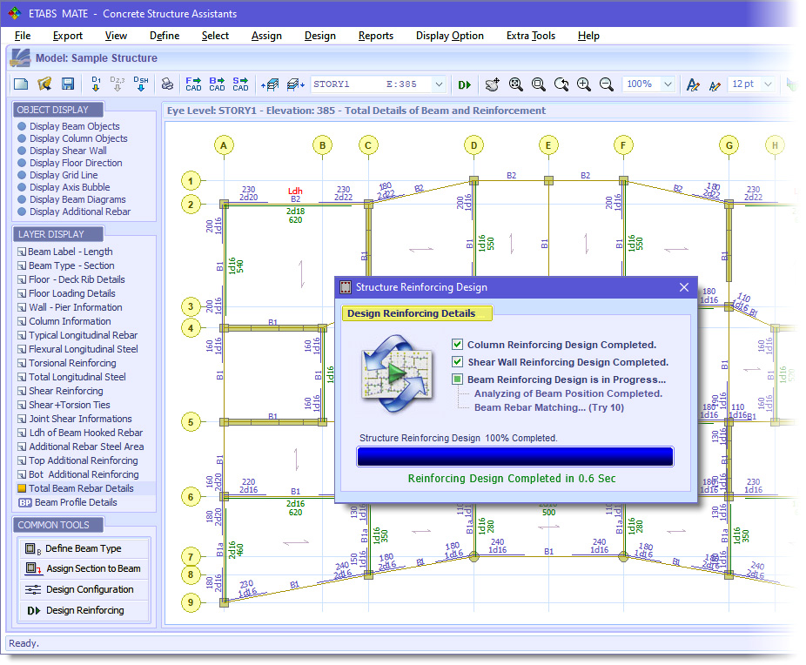Click the F to CAD export icon
This screenshot has height=665, width=806.
(x=193, y=84)
